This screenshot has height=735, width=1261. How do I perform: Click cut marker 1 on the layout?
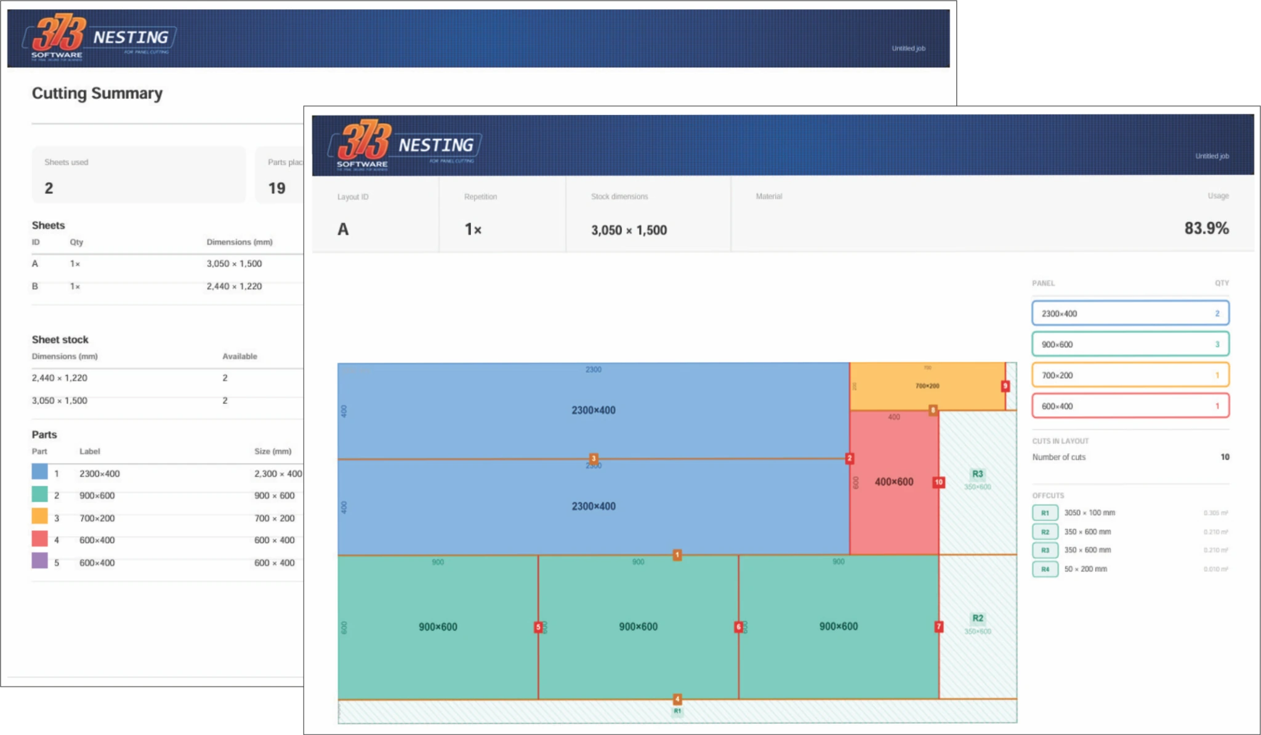coord(677,555)
